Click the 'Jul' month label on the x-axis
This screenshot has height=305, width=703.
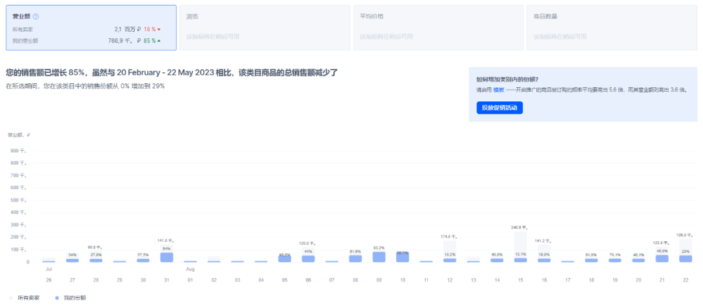pyautogui.click(x=48, y=270)
